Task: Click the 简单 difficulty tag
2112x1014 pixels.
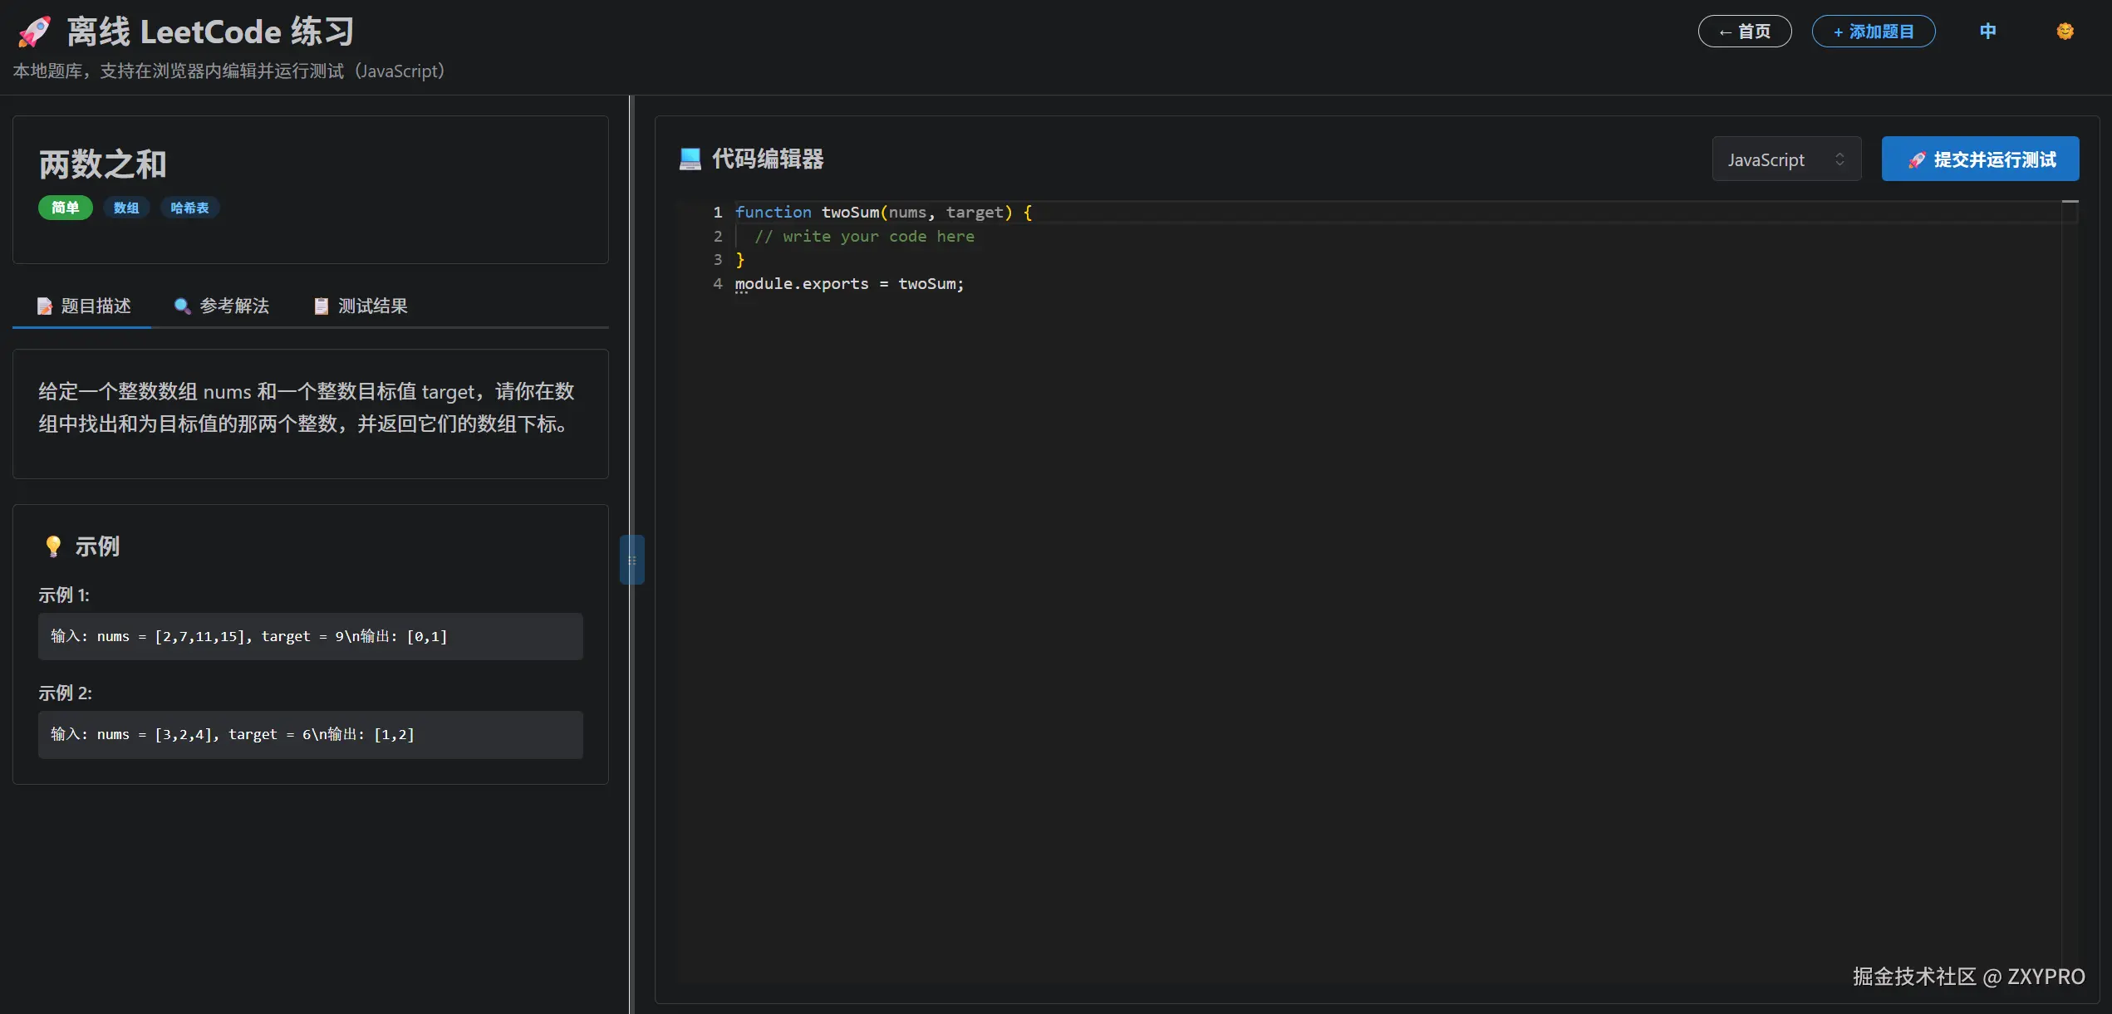Action: click(x=65, y=208)
